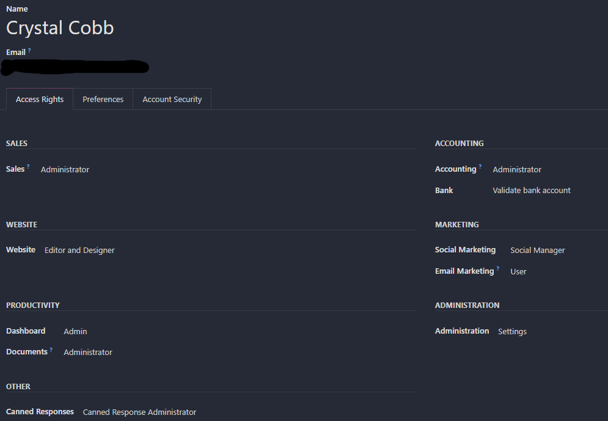Switch to the Preferences tab
Screen dimensions: 608x421
pos(103,100)
